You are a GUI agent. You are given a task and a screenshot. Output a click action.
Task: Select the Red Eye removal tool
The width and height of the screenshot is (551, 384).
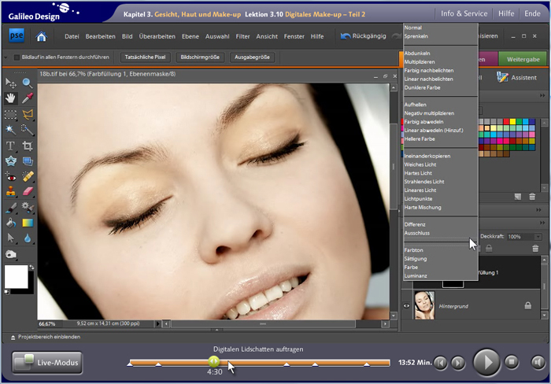click(11, 176)
